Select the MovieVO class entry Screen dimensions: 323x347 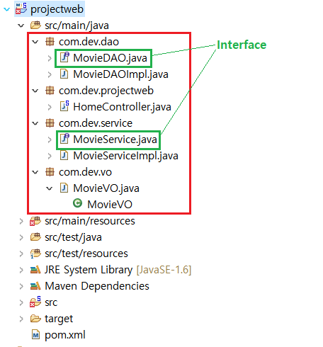pos(110,205)
